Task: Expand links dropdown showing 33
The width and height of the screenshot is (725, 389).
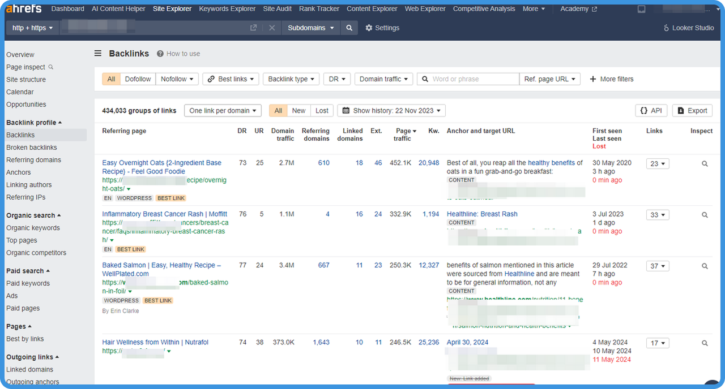Action: pos(658,215)
